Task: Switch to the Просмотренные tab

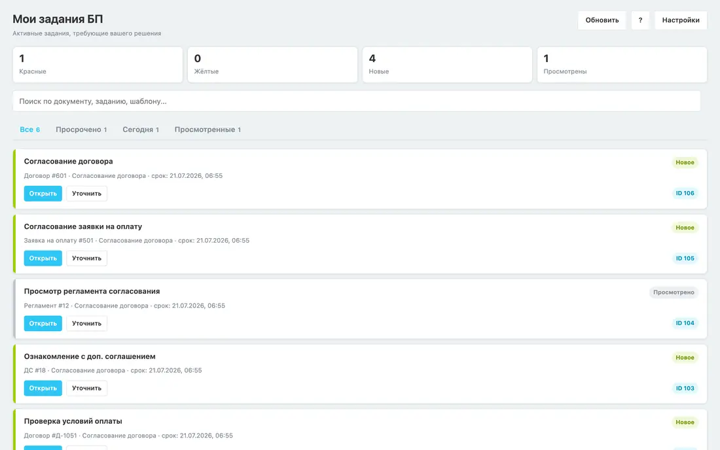Action: click(x=207, y=130)
